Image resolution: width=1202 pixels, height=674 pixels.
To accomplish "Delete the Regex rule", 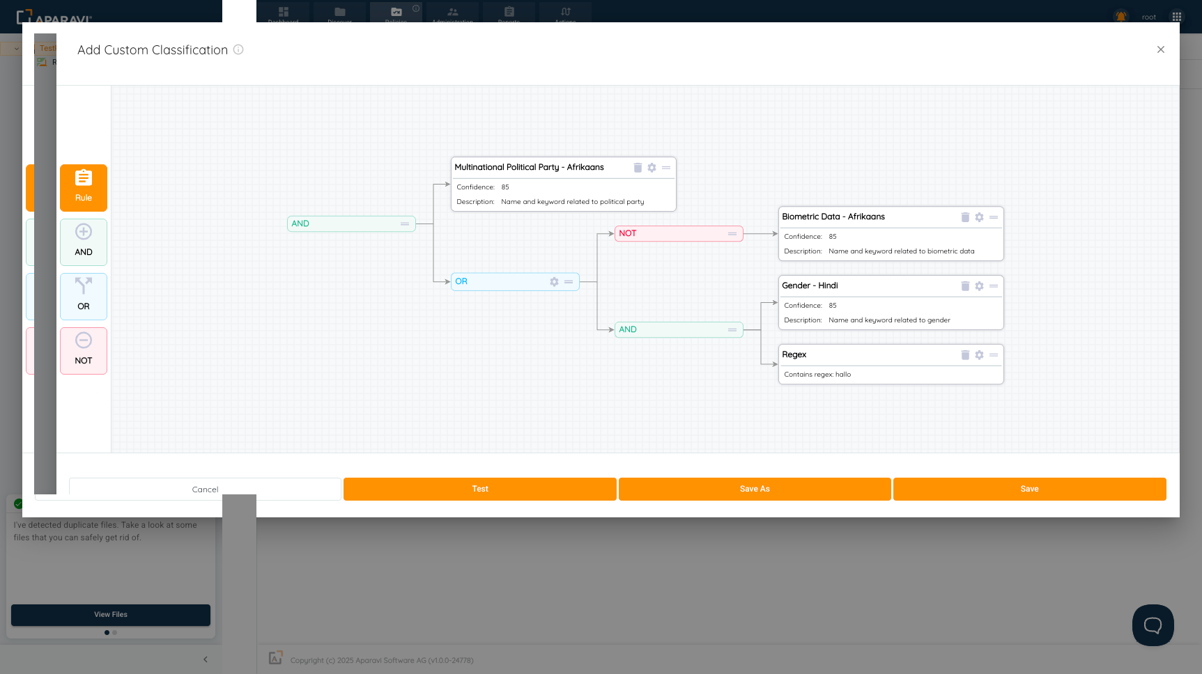I will pos(965,355).
